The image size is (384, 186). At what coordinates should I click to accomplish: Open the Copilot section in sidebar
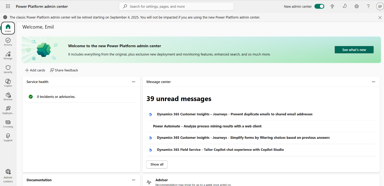[8, 83]
